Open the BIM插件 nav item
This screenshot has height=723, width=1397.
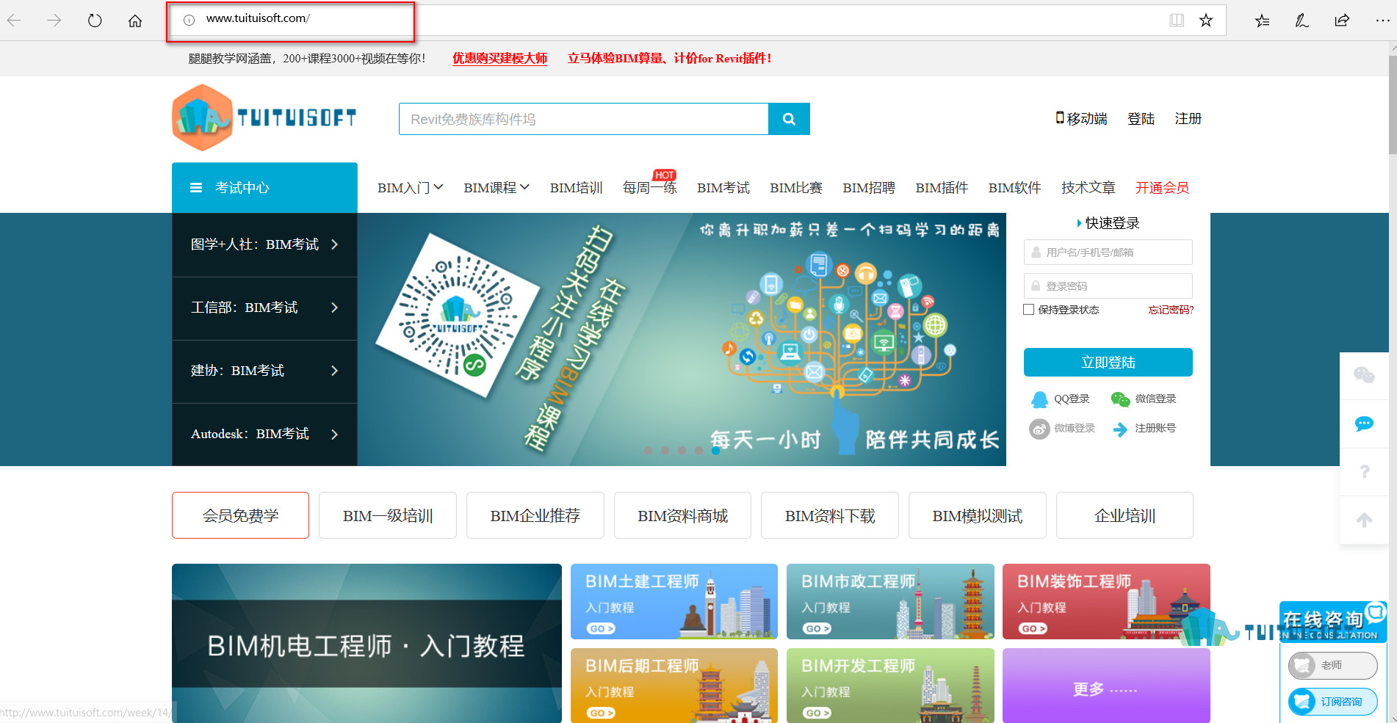coord(942,188)
